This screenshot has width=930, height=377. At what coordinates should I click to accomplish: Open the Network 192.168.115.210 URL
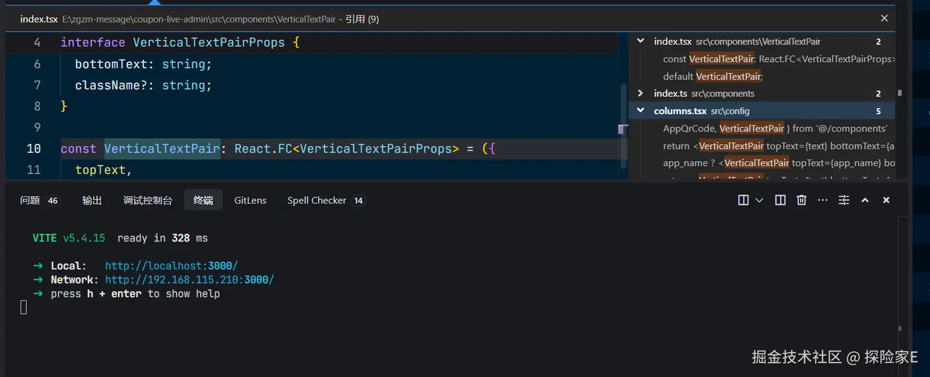pyautogui.click(x=189, y=280)
